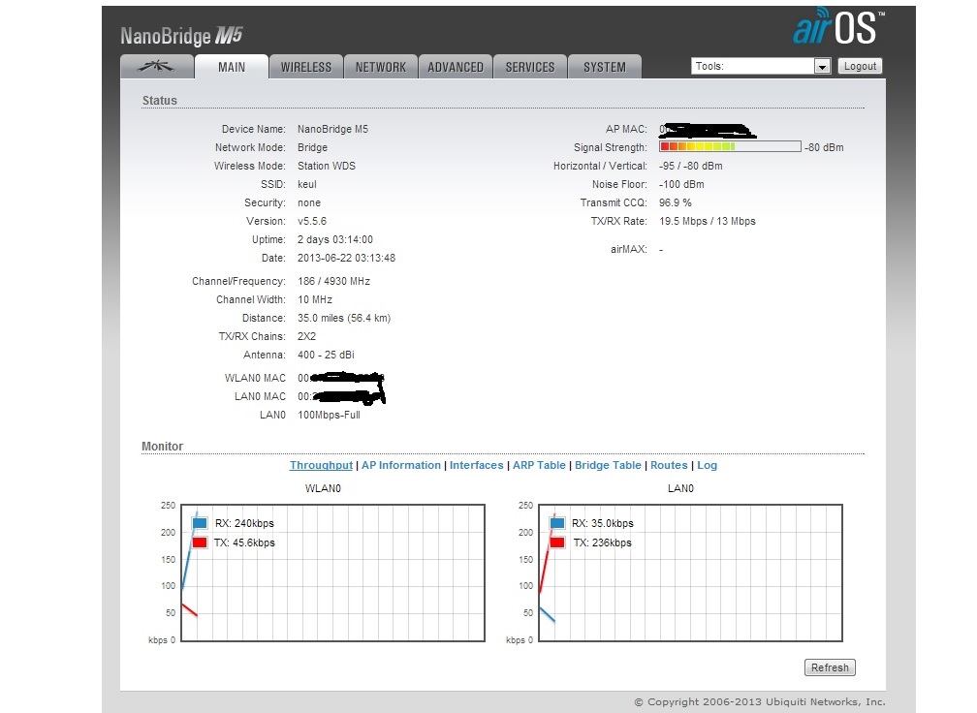The height and width of the screenshot is (713, 977).
Task: Go to the ADVANCED tab
Action: click(456, 67)
